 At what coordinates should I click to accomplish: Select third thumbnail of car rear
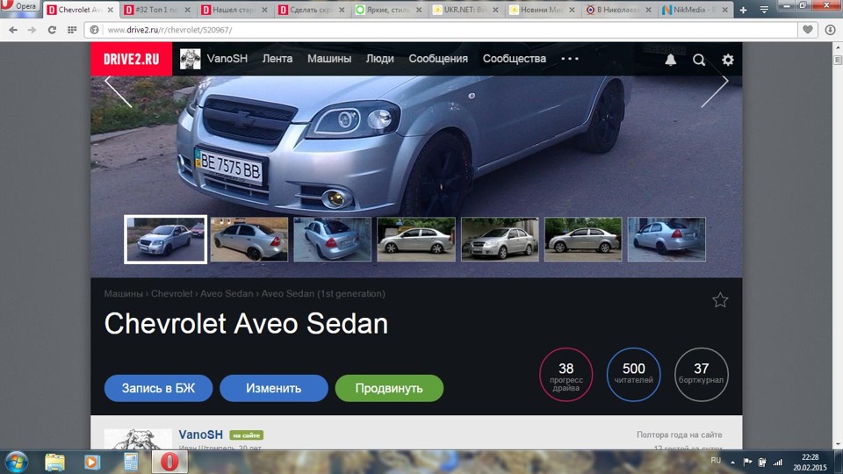(332, 239)
